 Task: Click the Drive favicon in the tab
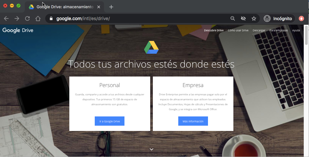[31, 7]
